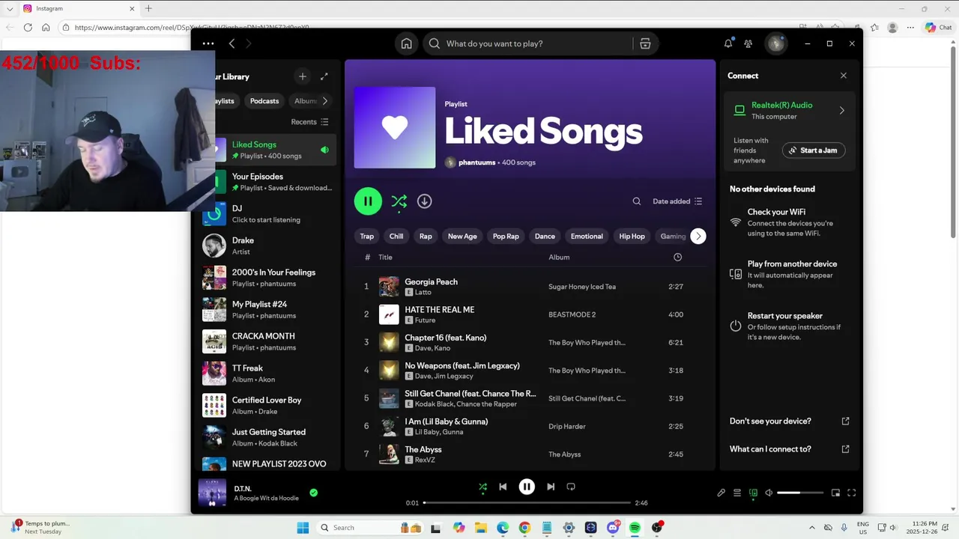Screen dimensions: 959x539
Task: Go back with the left arrow
Action: (x=232, y=43)
